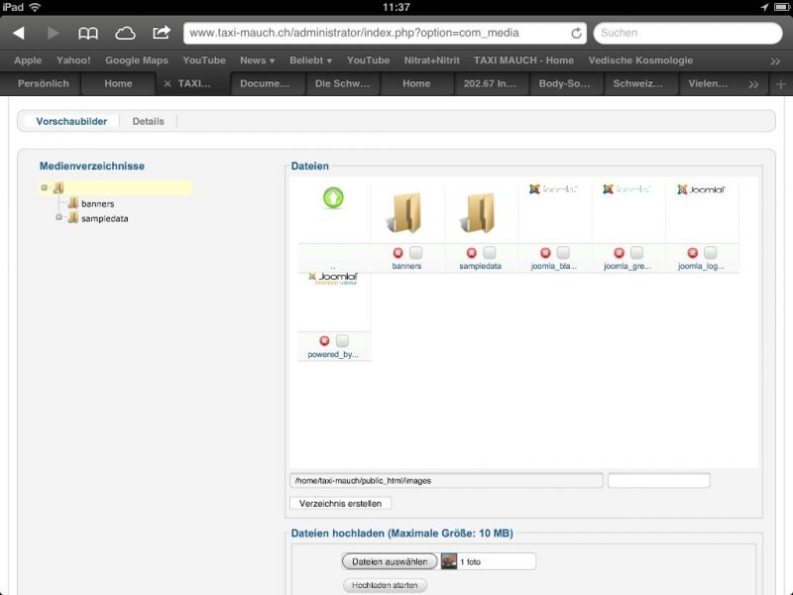Delete joomla_bla... with its red X icon

(545, 253)
